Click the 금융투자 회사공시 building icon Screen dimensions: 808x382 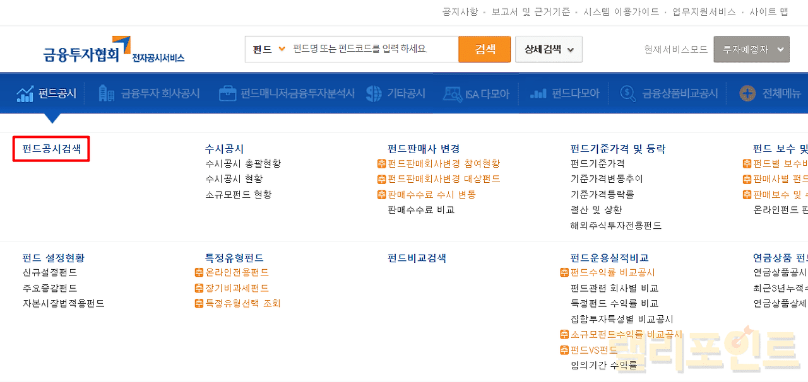pos(107,93)
